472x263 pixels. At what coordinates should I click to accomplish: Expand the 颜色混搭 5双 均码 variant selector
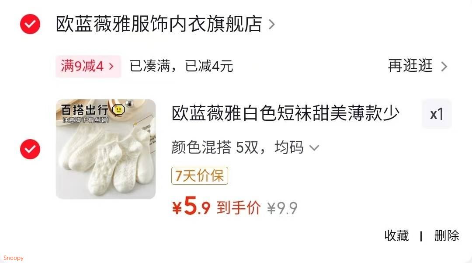(245, 147)
